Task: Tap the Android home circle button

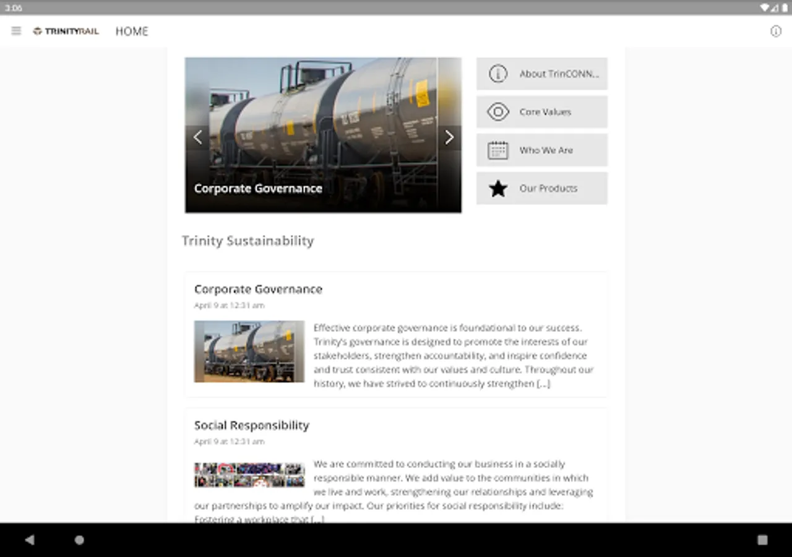Action: [x=79, y=540]
